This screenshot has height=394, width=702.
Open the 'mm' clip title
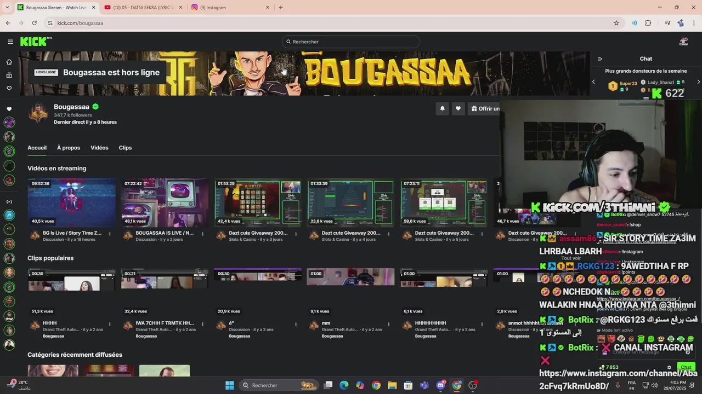point(326,323)
